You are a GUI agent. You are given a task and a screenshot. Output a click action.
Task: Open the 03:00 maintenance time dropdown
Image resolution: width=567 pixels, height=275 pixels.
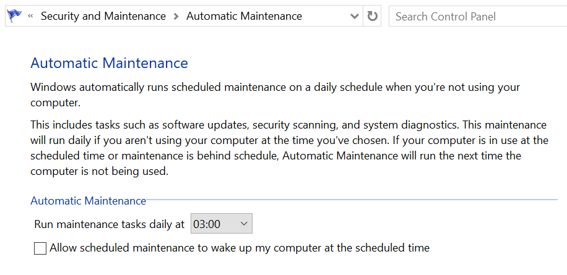(221, 224)
